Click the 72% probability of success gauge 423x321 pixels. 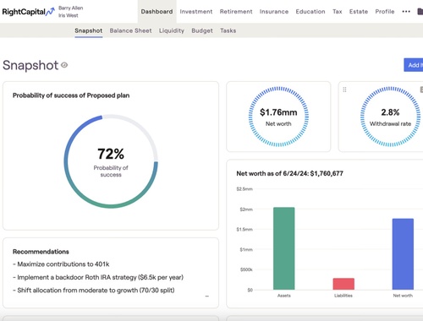click(x=111, y=161)
